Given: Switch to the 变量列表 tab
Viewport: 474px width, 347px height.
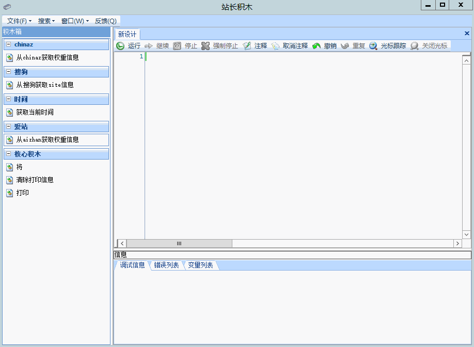Looking at the screenshot, I should 200,265.
